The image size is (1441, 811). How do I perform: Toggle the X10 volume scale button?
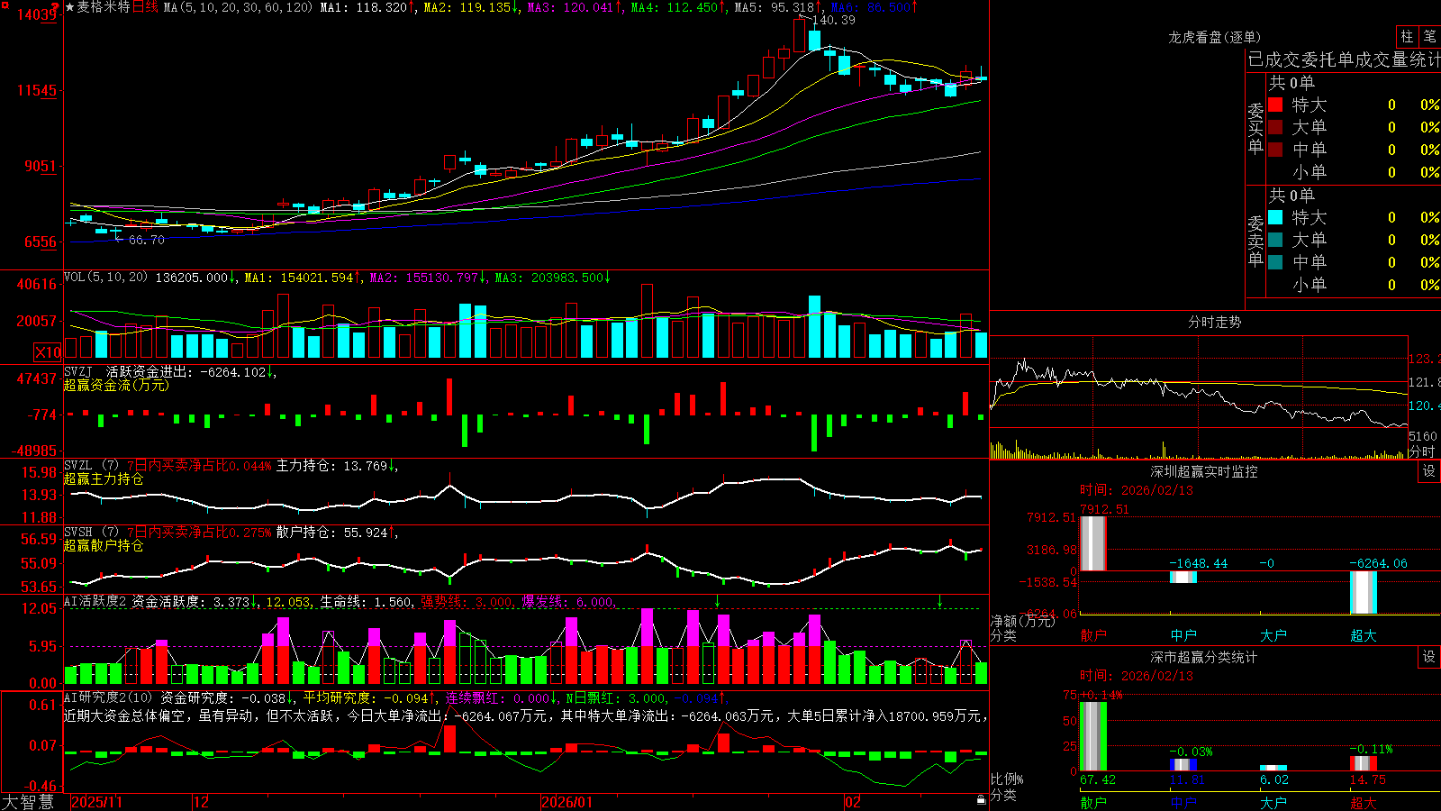click(x=48, y=352)
